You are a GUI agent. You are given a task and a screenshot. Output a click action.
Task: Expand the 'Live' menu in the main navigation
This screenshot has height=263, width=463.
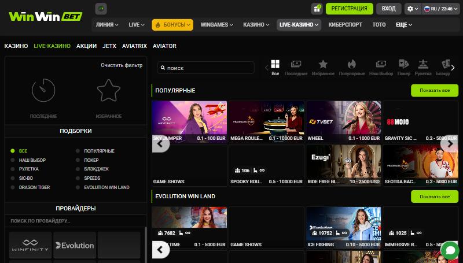(x=137, y=25)
